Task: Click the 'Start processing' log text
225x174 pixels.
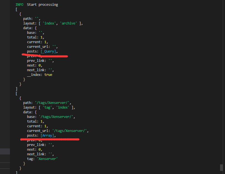Action: (x=42, y=5)
